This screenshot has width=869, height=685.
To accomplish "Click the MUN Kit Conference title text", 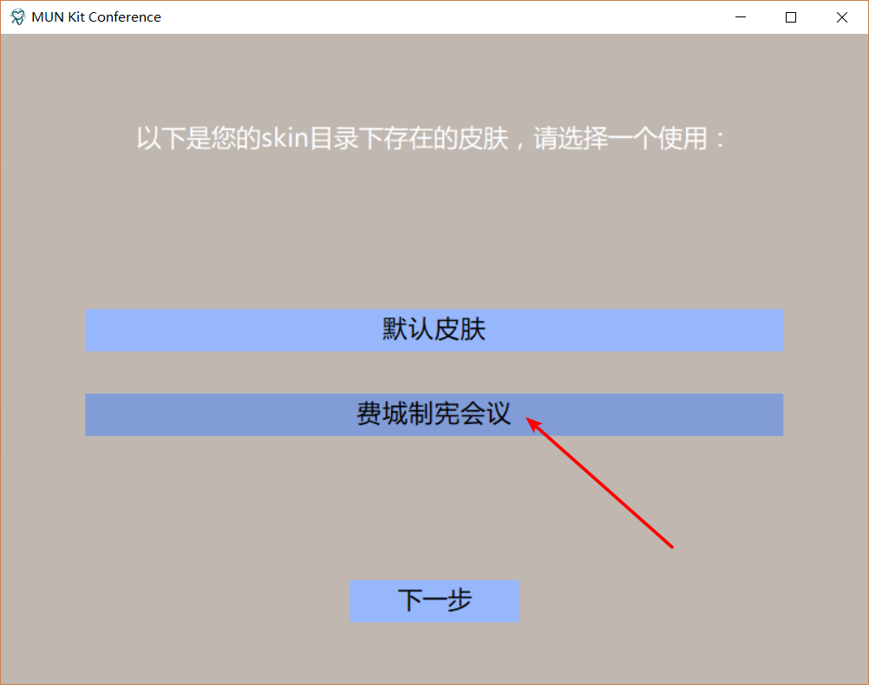I will [x=97, y=16].
